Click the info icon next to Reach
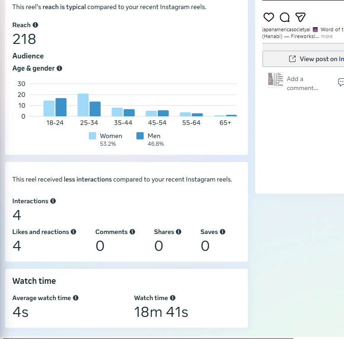344x339 pixels. (x=35, y=25)
